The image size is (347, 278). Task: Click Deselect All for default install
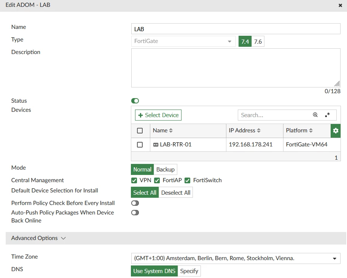tap(176, 192)
